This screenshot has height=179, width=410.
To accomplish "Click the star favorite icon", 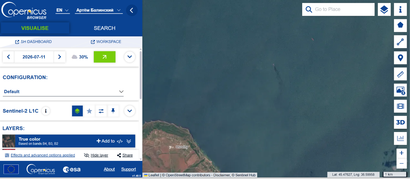I will pyautogui.click(x=89, y=111).
